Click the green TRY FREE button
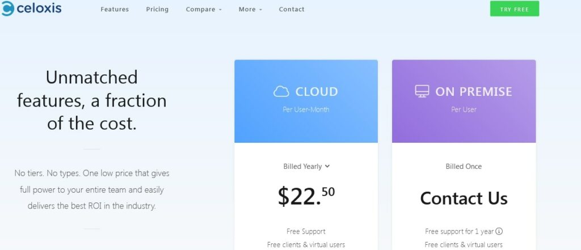This screenshot has height=250, width=581. pos(514,9)
